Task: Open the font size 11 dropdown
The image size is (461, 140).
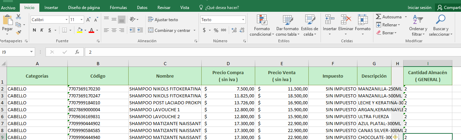Action: [82, 20]
